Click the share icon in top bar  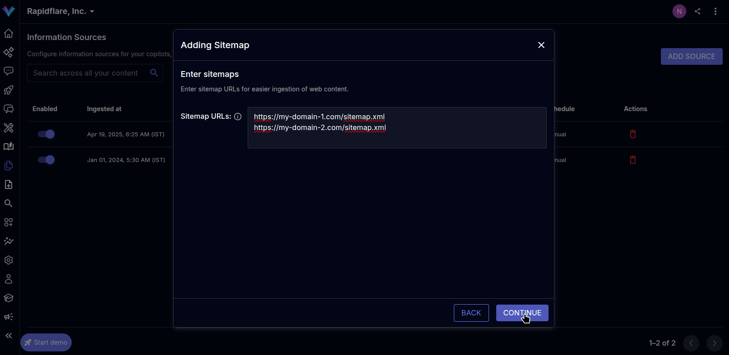click(x=697, y=11)
